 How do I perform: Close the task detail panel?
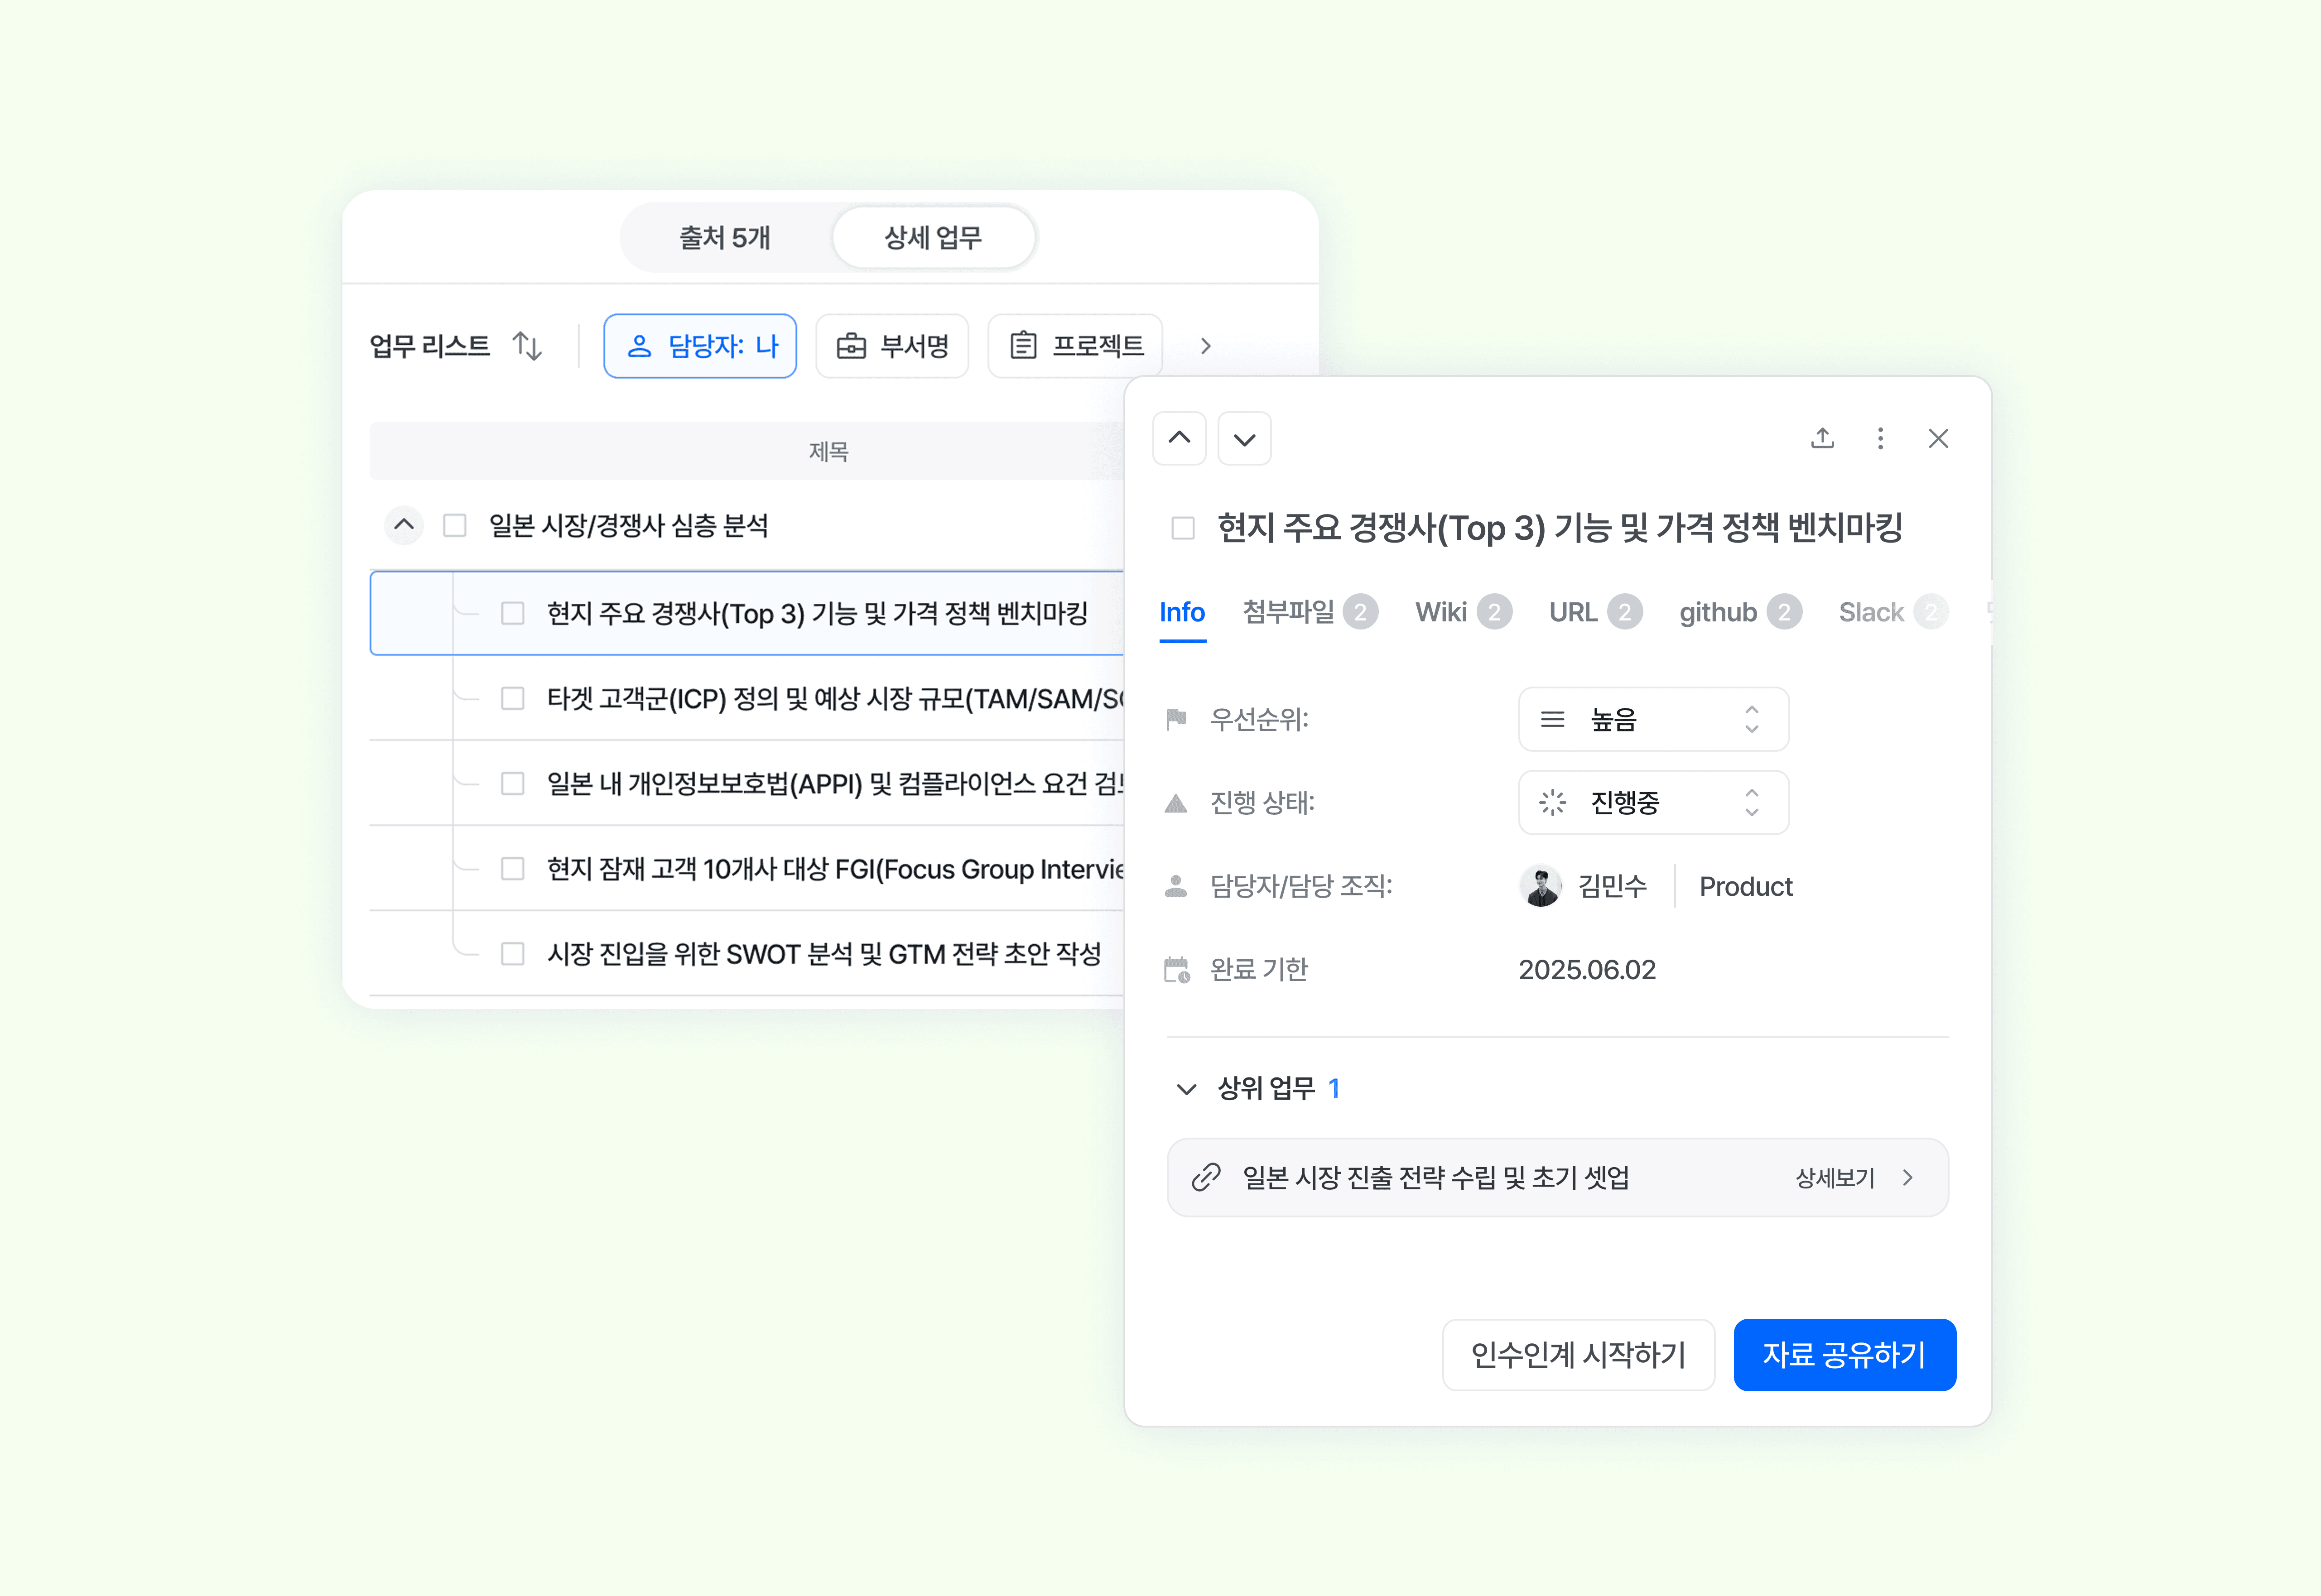click(1938, 438)
